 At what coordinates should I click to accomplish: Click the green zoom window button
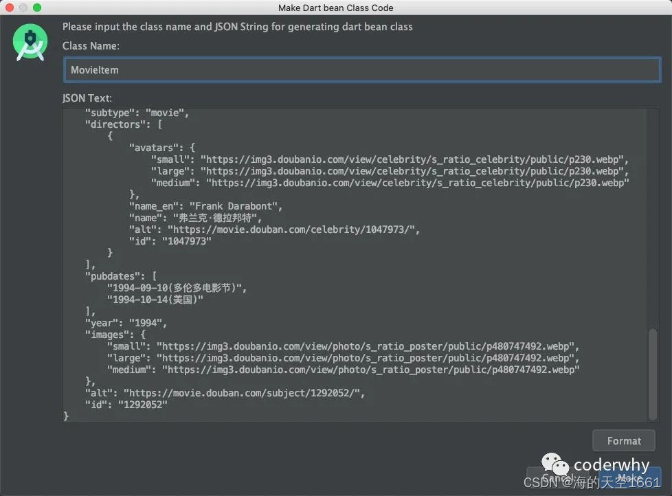point(37,8)
